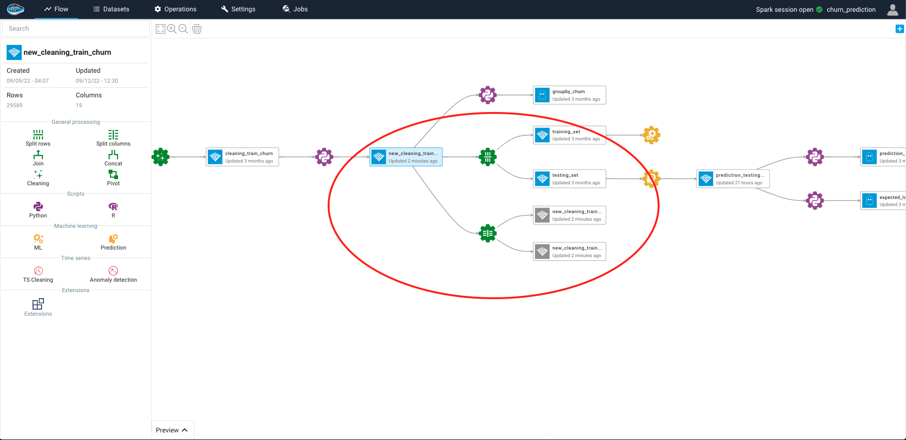This screenshot has height=440, width=906.
Task: Choose the Split rows operation
Action: [38, 137]
